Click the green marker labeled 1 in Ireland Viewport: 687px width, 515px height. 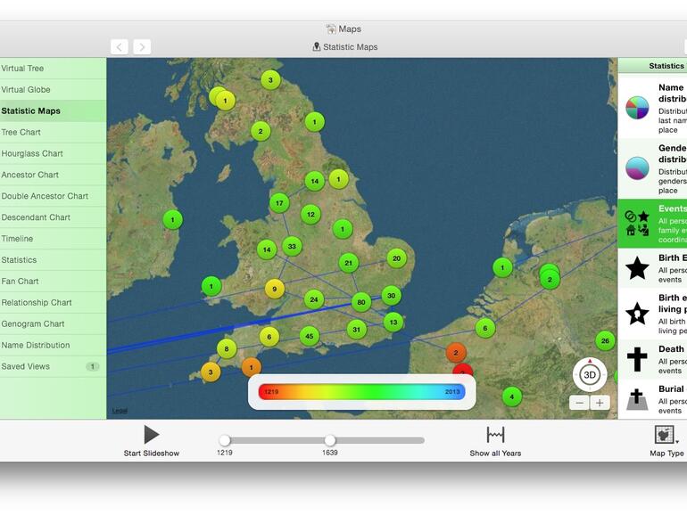(172, 220)
